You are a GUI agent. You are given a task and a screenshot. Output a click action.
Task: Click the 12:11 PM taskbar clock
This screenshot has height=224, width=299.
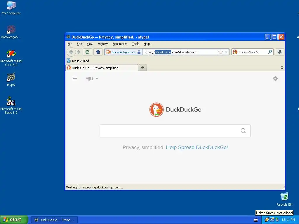click(288, 220)
